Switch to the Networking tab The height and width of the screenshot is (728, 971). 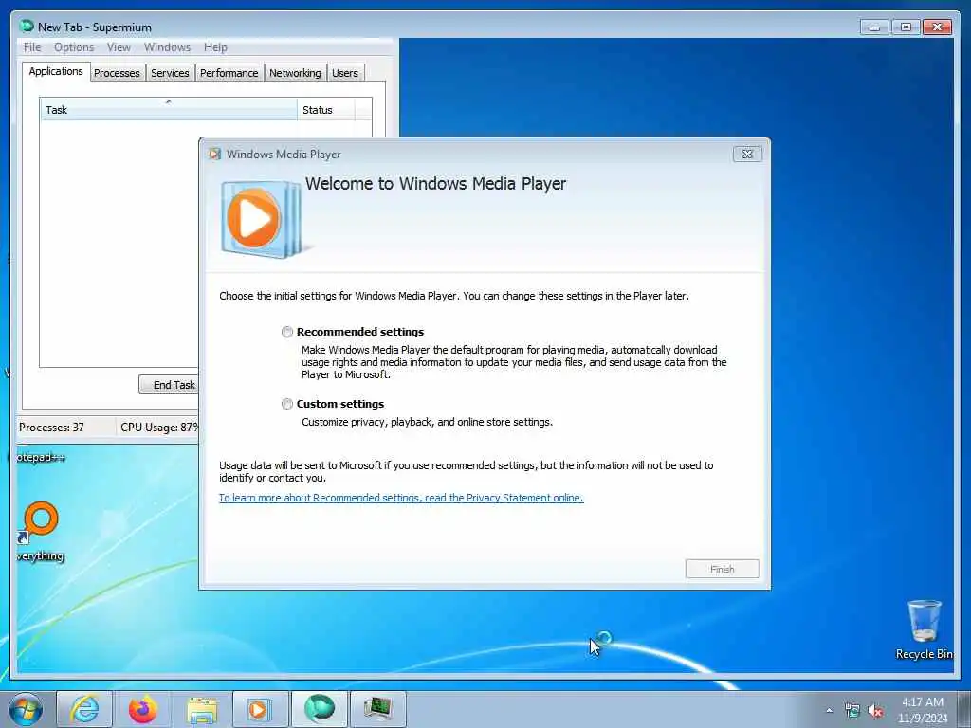click(295, 73)
